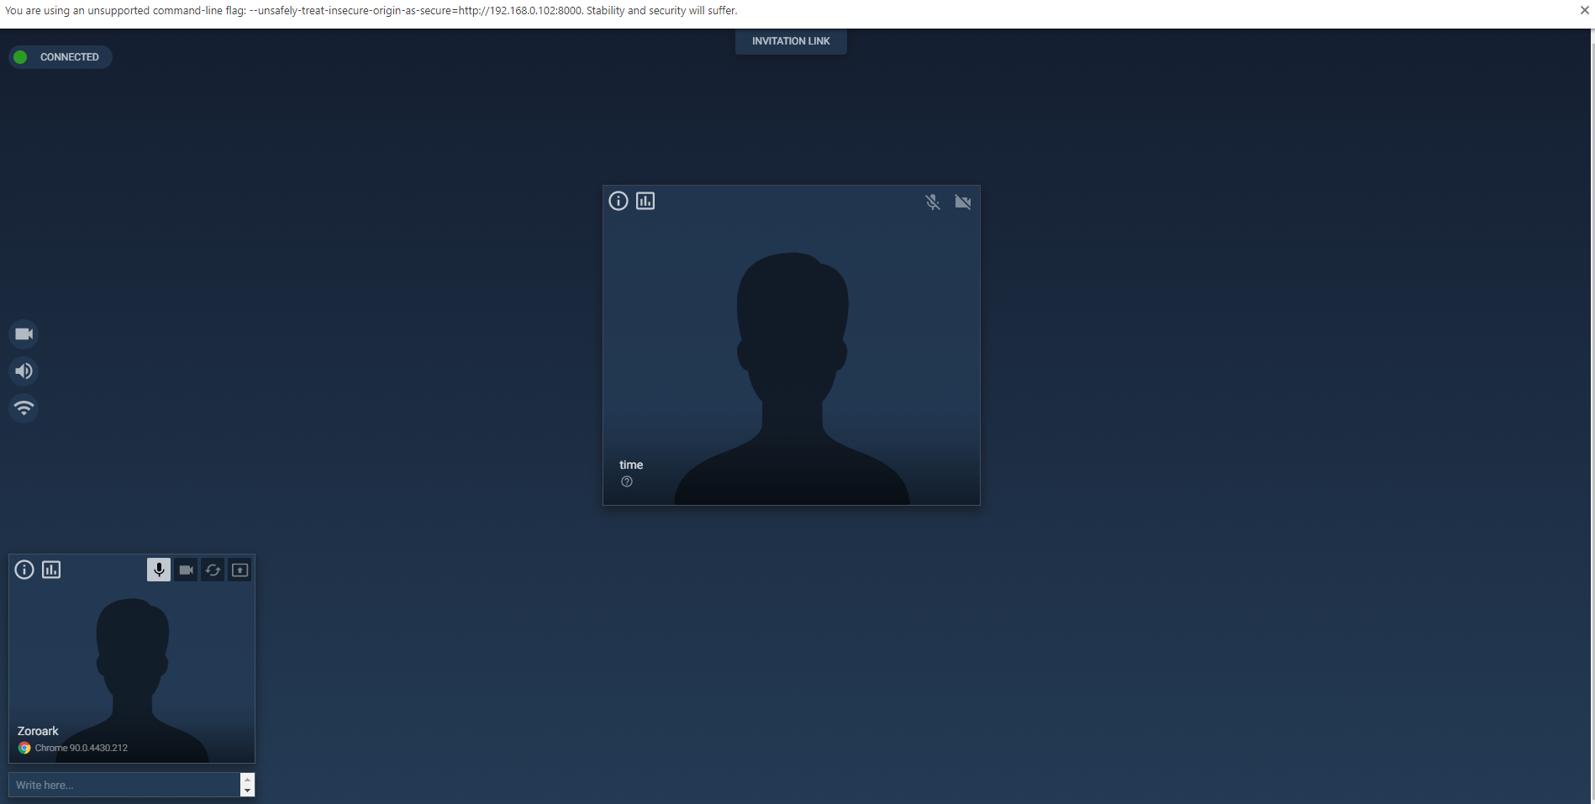Screen dimensions: 1595x804
Task: Expand the help question mark on time's tile
Action: (626, 481)
